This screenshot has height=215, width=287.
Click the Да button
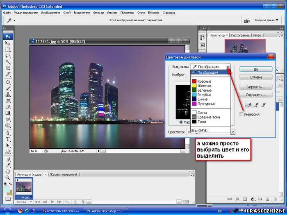(256, 69)
